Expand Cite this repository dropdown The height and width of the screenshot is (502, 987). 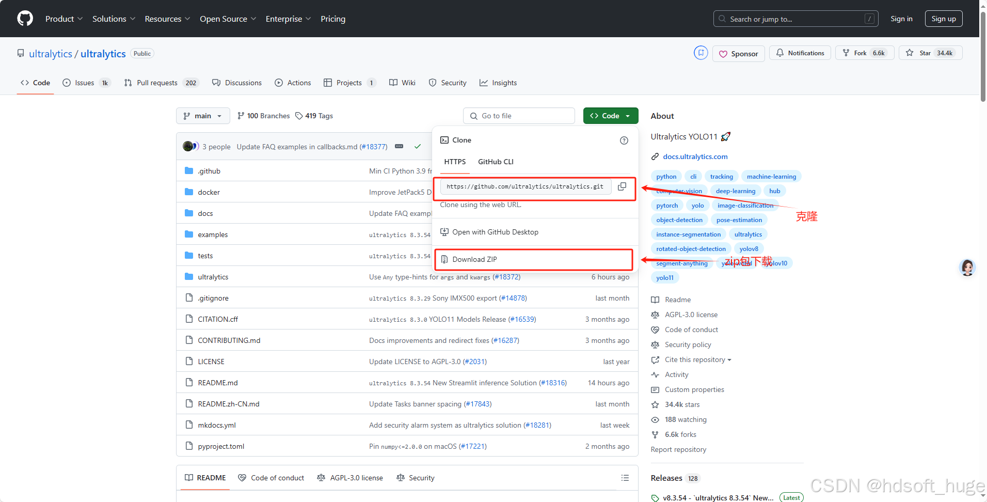pyautogui.click(x=698, y=359)
